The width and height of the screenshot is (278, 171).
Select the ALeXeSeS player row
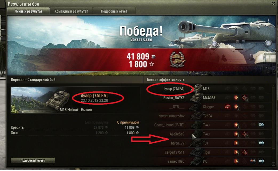click(209, 134)
